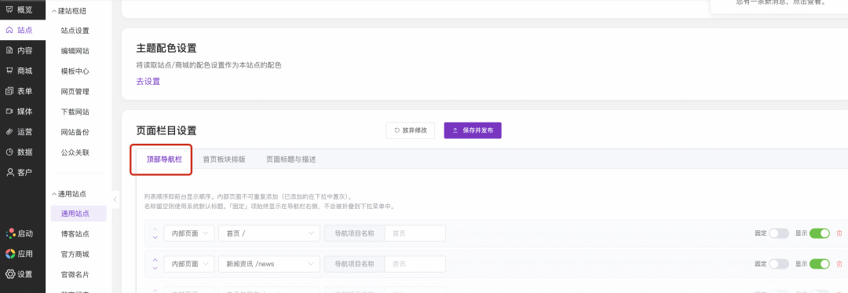Toggle 显示 for the 新闻资讯 row
Image resolution: width=848 pixels, height=293 pixels.
[819, 264]
